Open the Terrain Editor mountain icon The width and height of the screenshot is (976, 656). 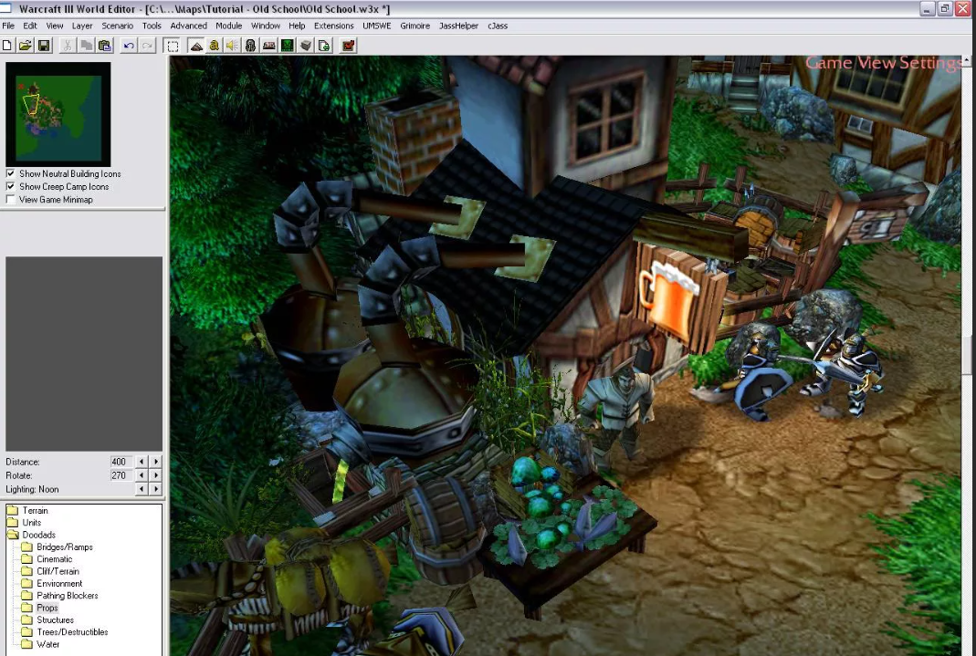(196, 46)
